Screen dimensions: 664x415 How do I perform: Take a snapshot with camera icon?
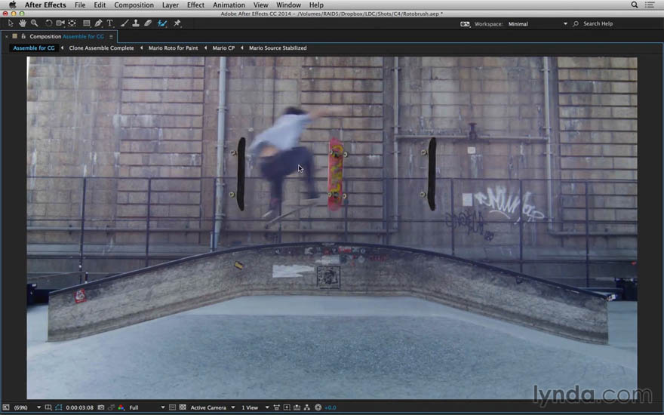(x=101, y=407)
